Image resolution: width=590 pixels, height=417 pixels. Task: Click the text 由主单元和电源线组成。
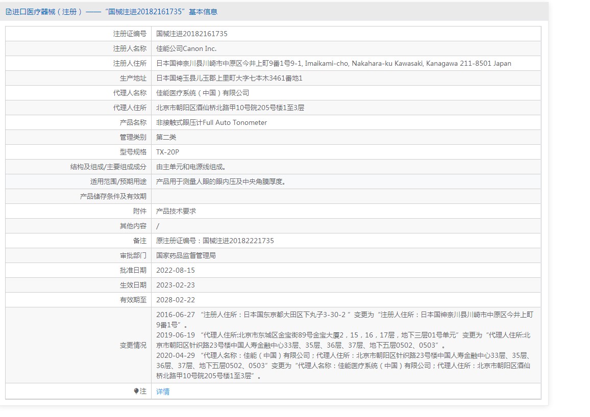click(191, 167)
